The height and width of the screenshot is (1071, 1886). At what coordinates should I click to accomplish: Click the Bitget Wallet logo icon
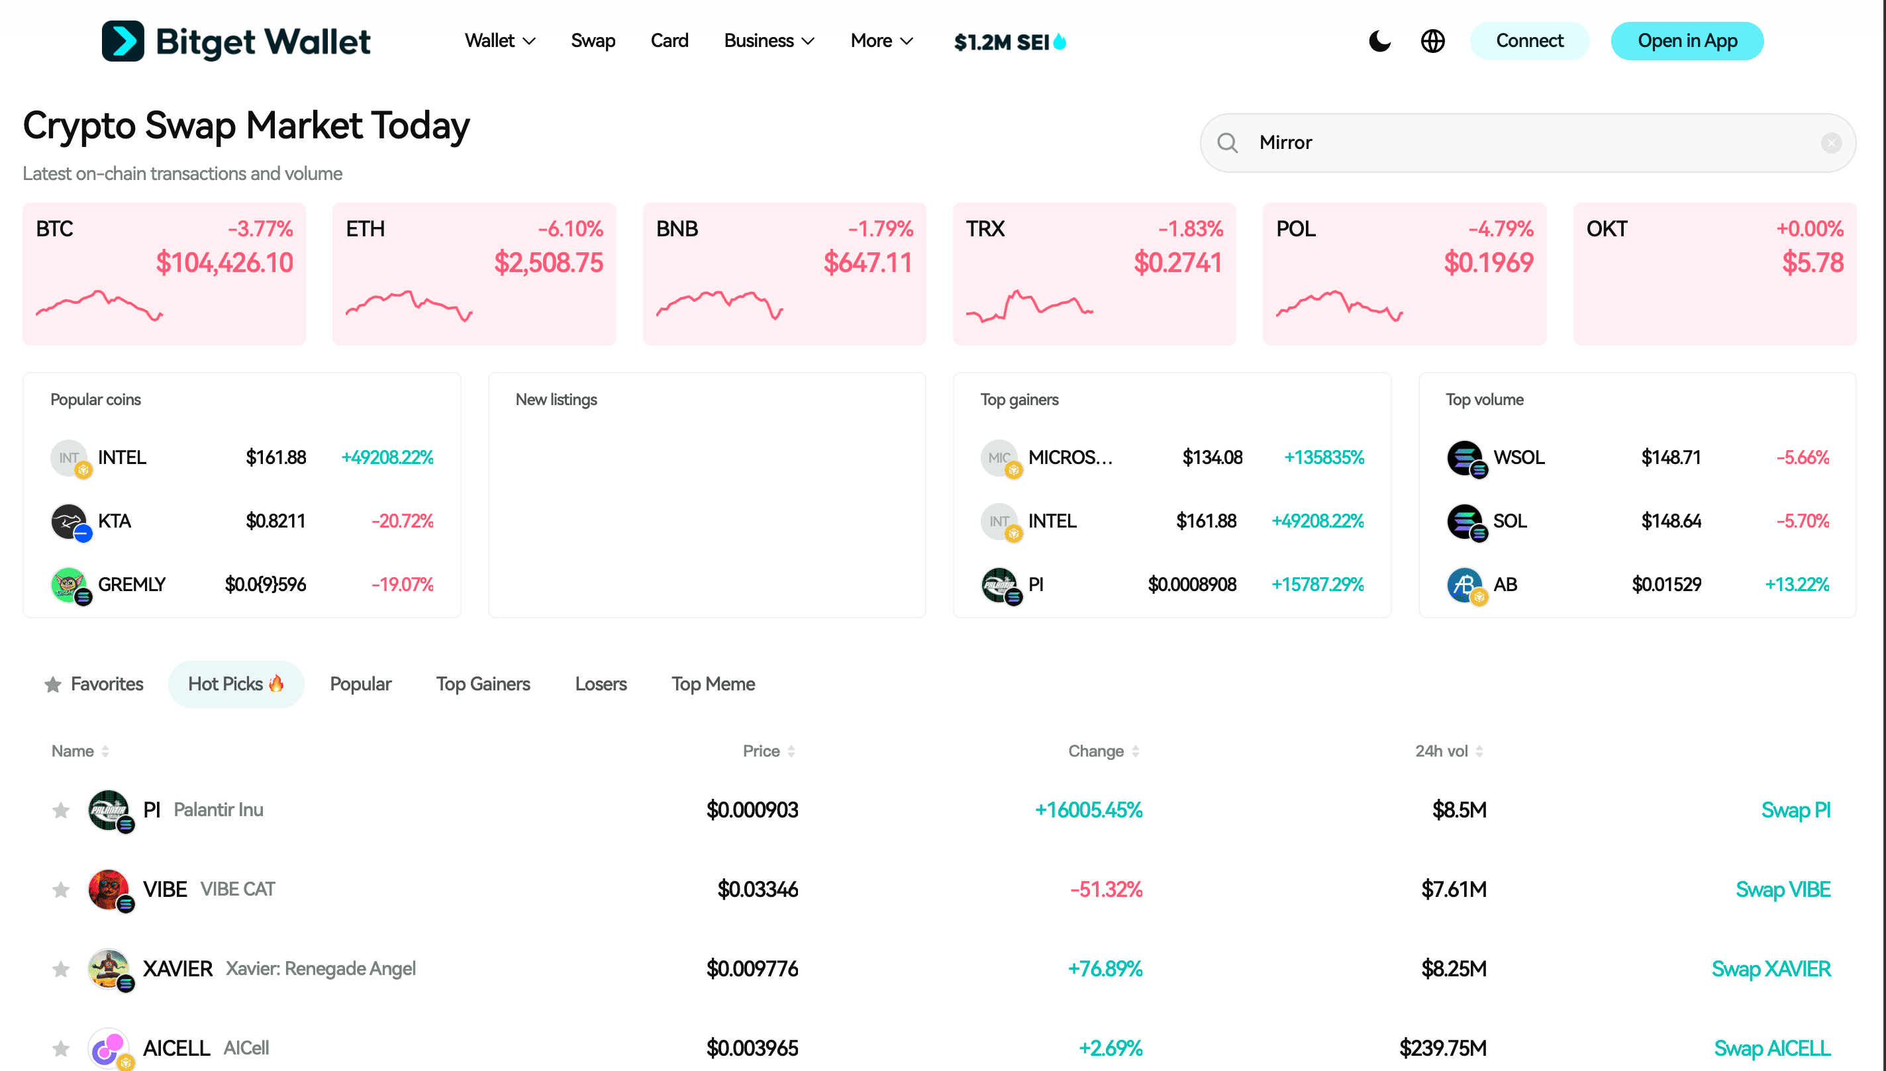coord(123,40)
